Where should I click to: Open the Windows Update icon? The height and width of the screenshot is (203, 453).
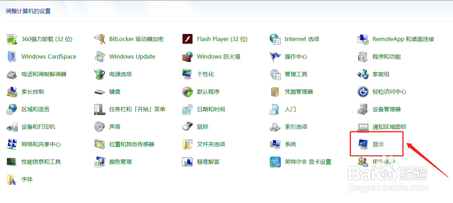(x=100, y=57)
